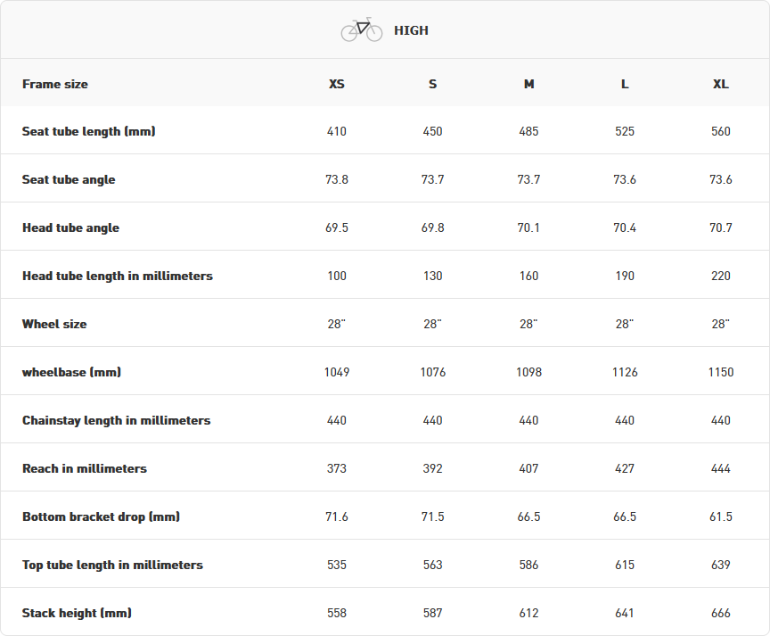Image resolution: width=770 pixels, height=636 pixels.
Task: Select the Wheel size row label
Action: coord(54,324)
